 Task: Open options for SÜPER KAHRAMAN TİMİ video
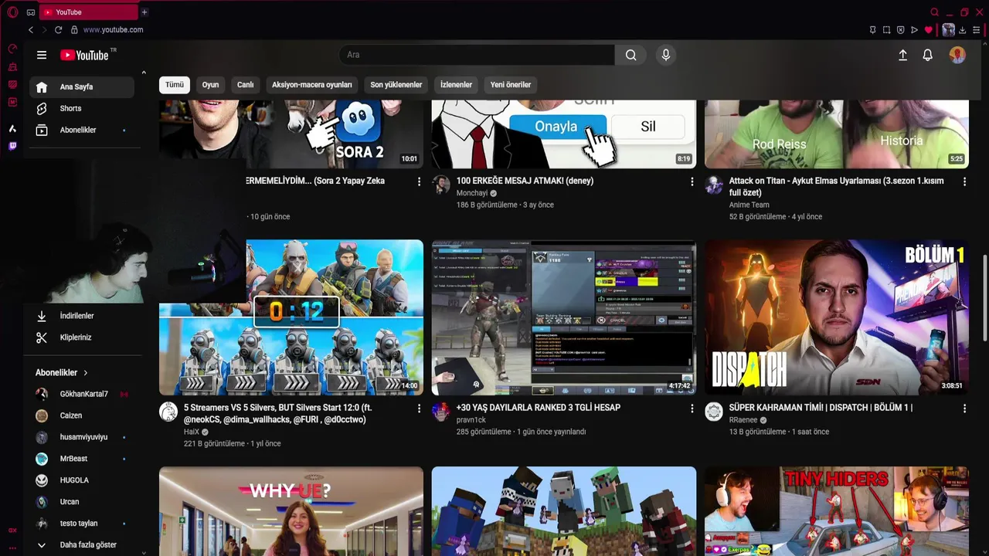(x=964, y=409)
